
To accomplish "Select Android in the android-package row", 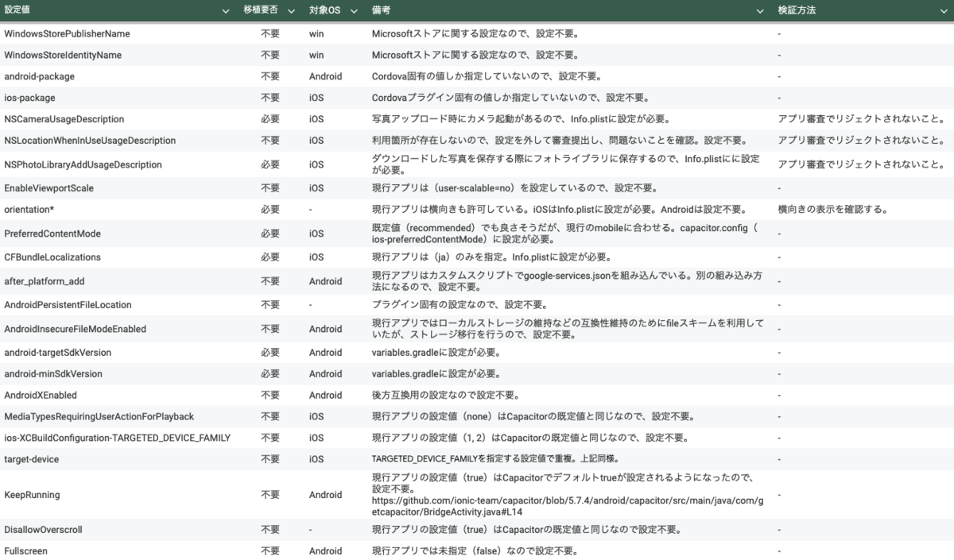I will (325, 77).
